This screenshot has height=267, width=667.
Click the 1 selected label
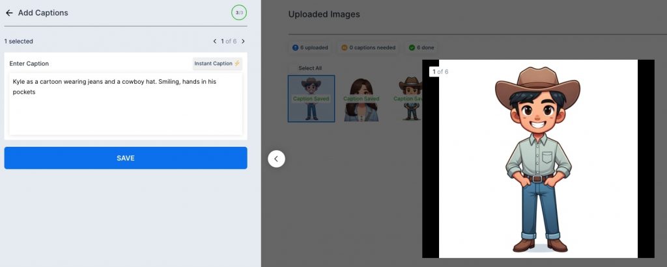point(19,42)
